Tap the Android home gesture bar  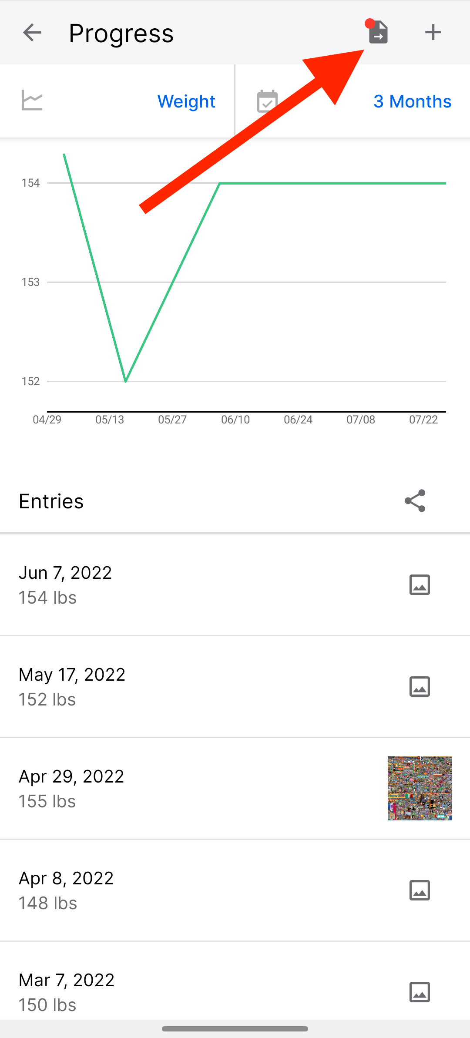coord(235,1029)
